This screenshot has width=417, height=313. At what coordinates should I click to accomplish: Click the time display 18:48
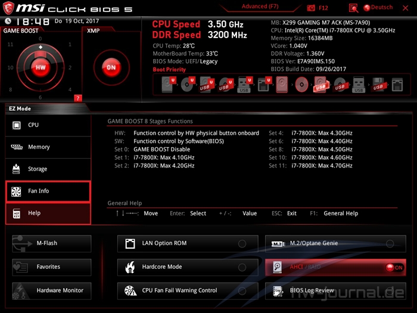[33, 21]
